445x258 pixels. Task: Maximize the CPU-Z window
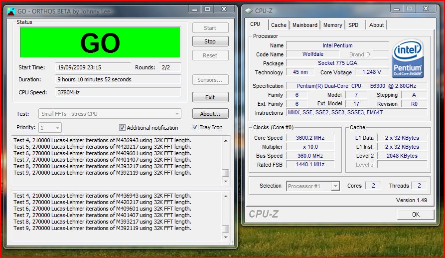click(409, 9)
